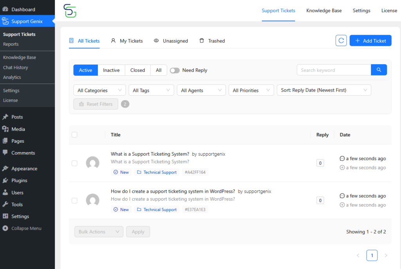Toggle the Need Reply switch
The height and width of the screenshot is (269, 401).
pos(175,70)
